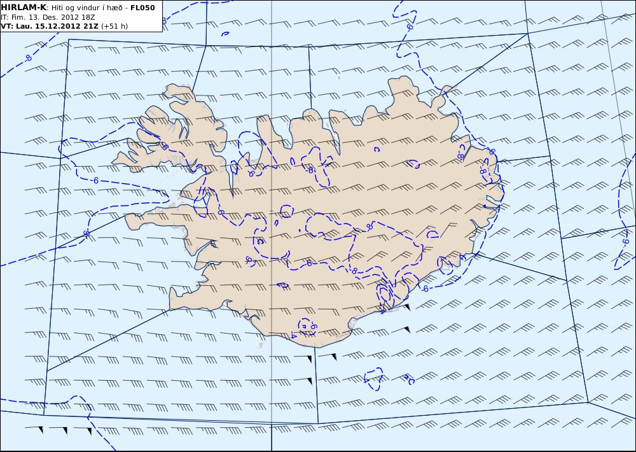Screen dimensions: 636x452
Task: Click the (+51 h) forecast offset text
Action: pyautogui.click(x=114, y=26)
